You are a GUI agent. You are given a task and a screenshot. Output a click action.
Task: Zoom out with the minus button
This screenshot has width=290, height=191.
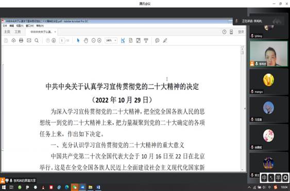click(94, 41)
